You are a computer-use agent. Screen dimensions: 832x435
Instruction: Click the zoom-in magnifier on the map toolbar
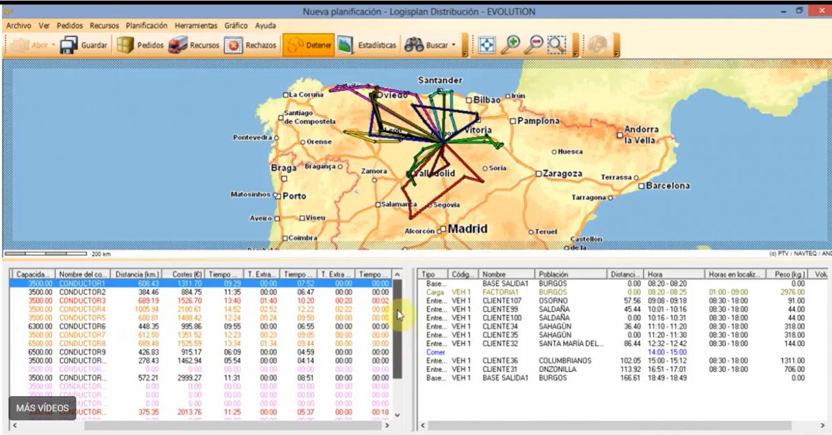click(x=510, y=45)
